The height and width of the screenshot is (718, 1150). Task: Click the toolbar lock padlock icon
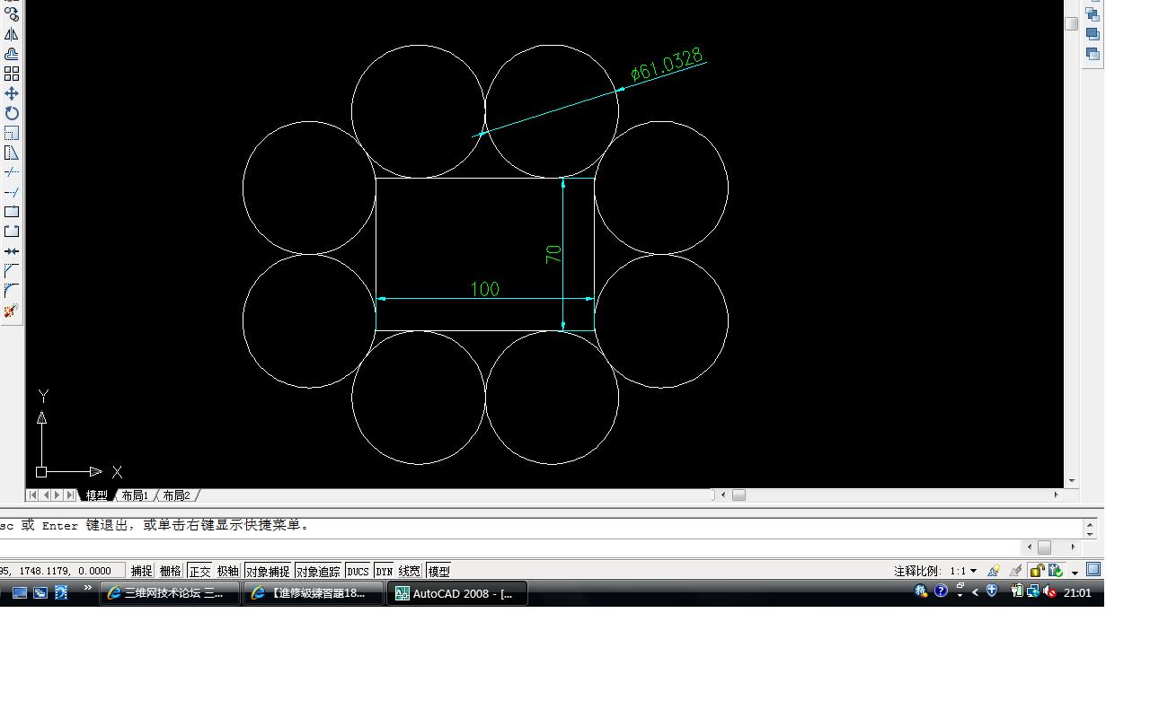click(1037, 570)
